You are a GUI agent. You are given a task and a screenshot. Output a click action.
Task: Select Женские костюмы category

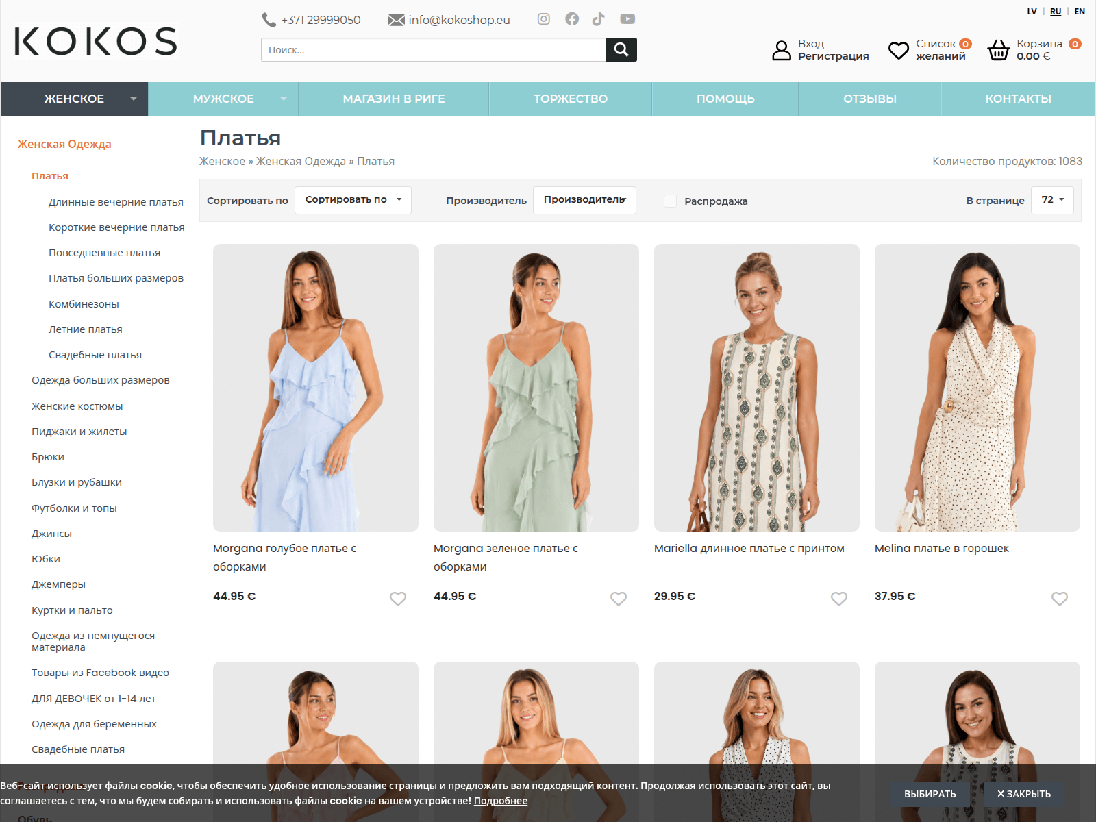(x=77, y=406)
